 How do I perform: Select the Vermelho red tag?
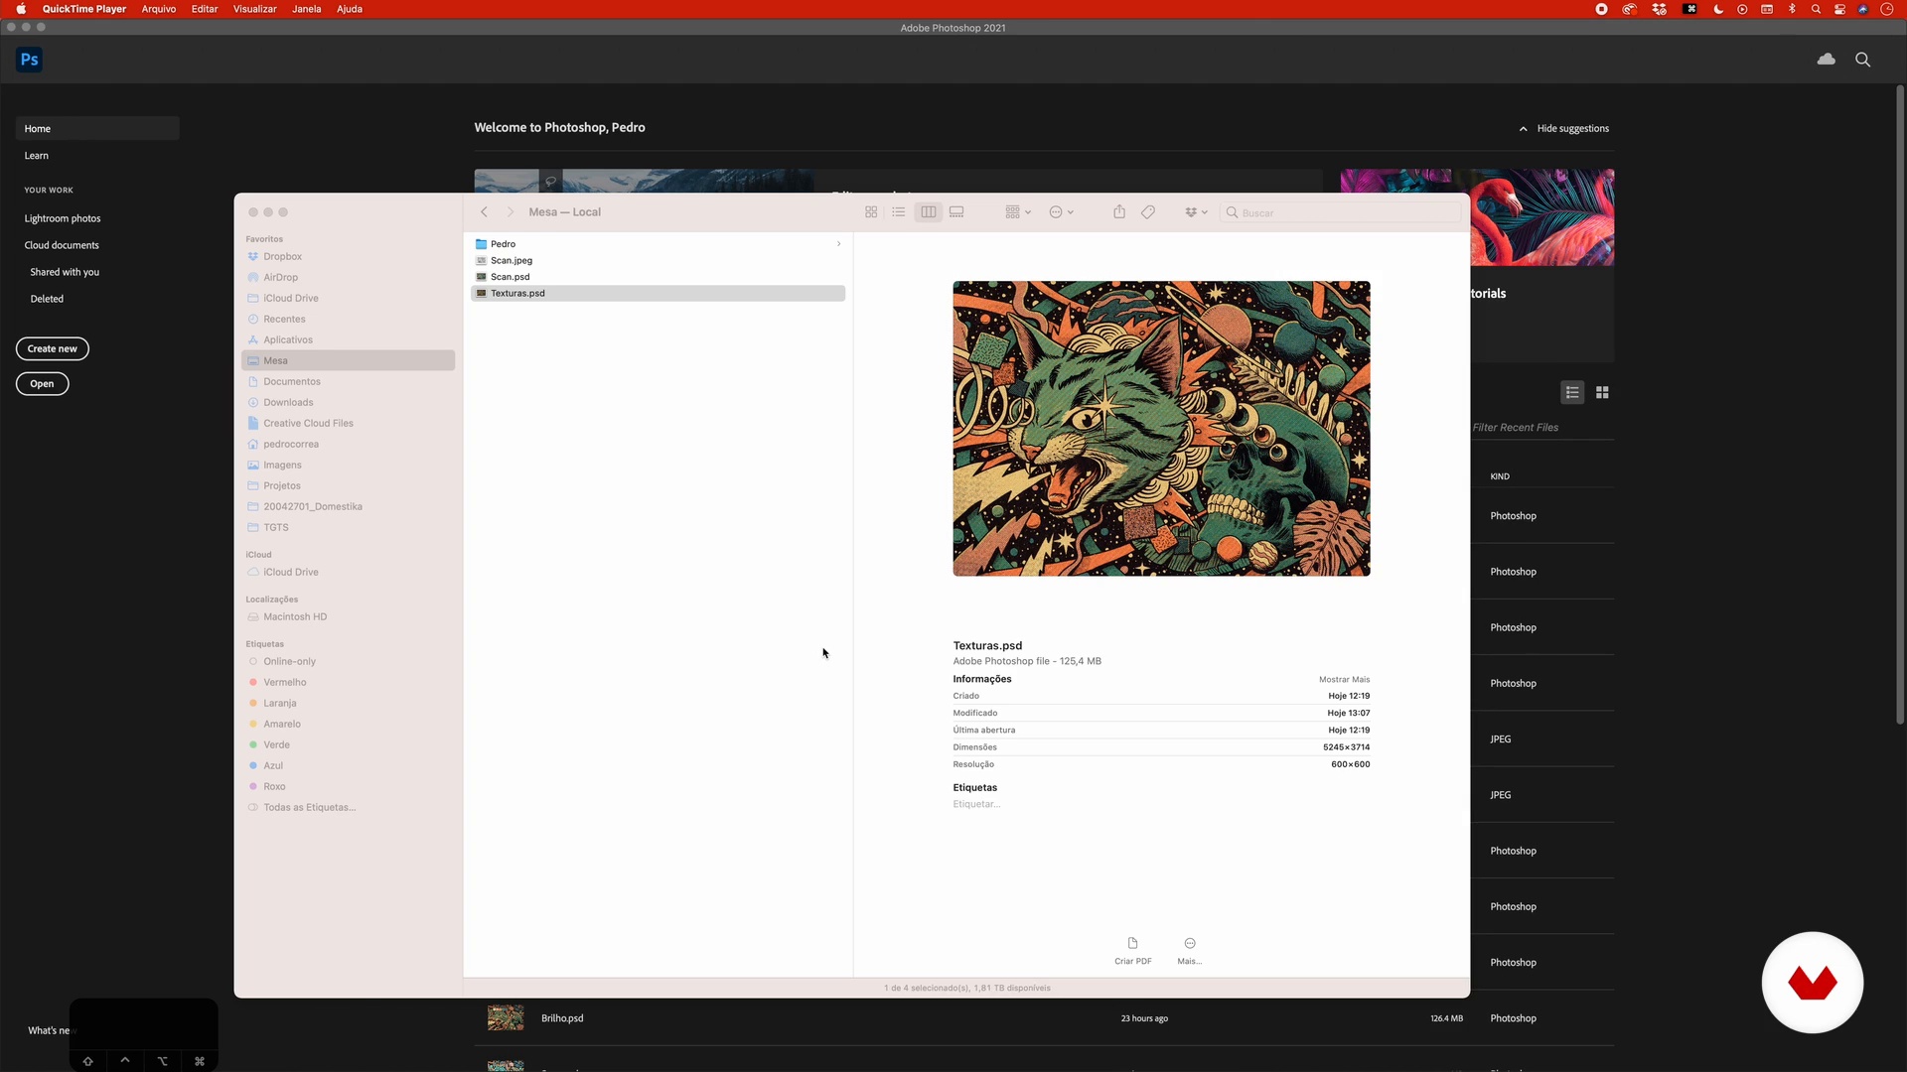(x=348, y=683)
